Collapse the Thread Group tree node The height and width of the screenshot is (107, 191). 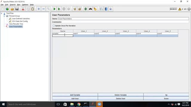pos(4,16)
